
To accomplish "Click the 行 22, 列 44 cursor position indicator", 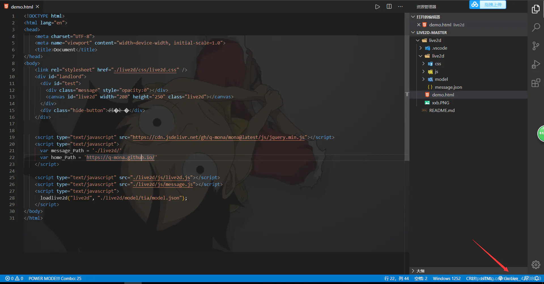I will (x=396, y=279).
